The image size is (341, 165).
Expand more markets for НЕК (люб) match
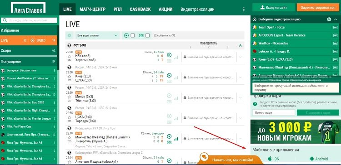click(241, 57)
